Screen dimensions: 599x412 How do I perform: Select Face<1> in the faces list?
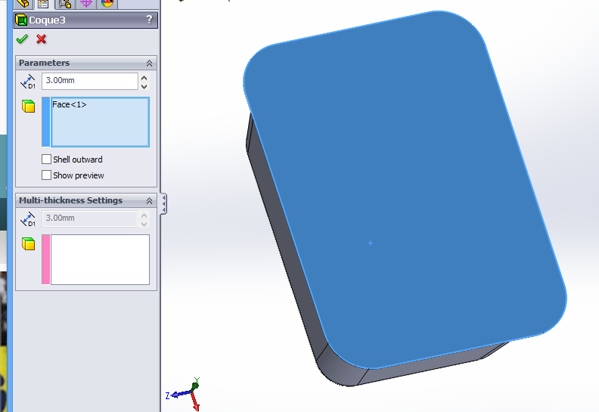(x=70, y=105)
